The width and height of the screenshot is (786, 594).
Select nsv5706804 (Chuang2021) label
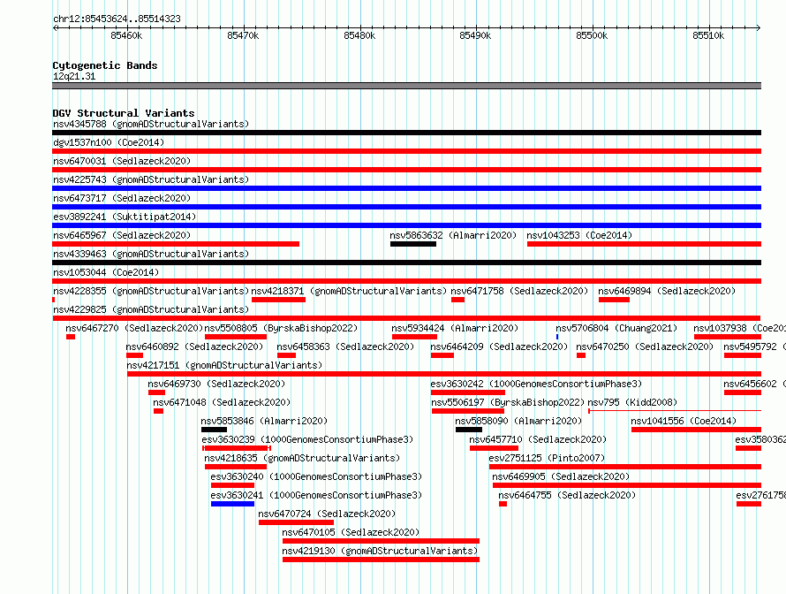tap(616, 328)
